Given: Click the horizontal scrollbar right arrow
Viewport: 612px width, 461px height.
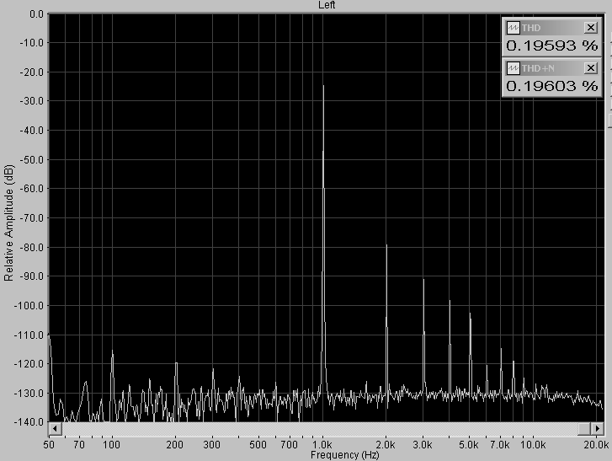Looking at the screenshot, I should pyautogui.click(x=597, y=429).
